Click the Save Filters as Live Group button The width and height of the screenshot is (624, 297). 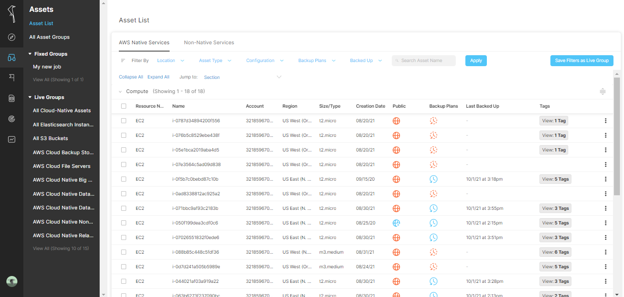pos(581,61)
